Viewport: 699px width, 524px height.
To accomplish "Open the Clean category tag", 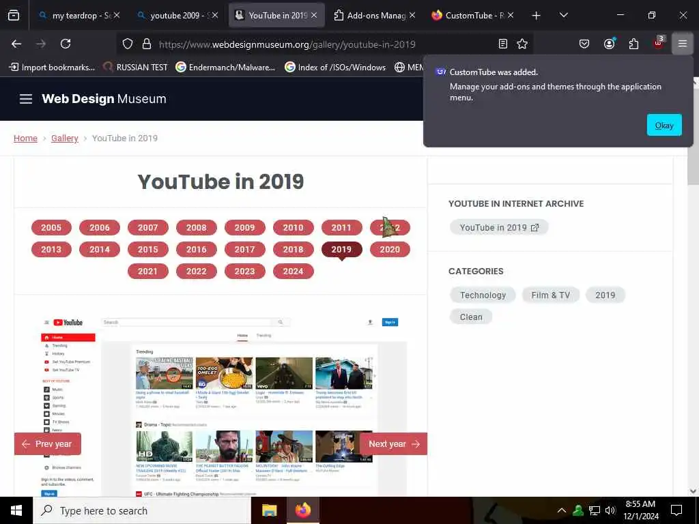I will pos(471,317).
